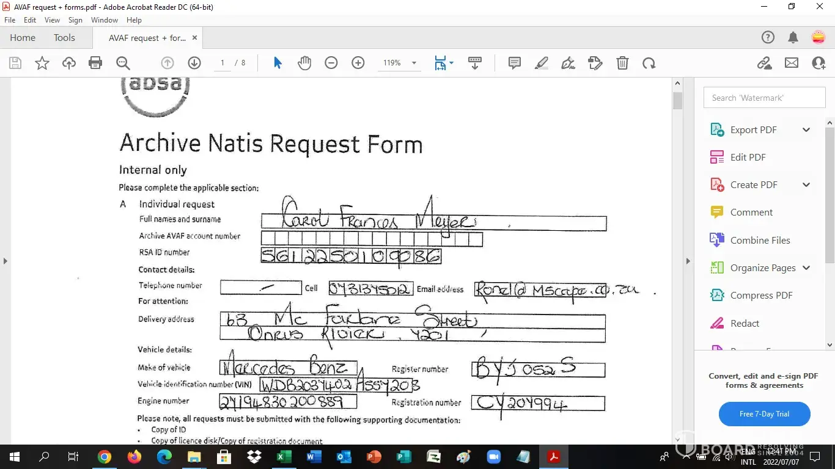Add a sticky note comment
This screenshot has height=469, width=835.
point(515,63)
